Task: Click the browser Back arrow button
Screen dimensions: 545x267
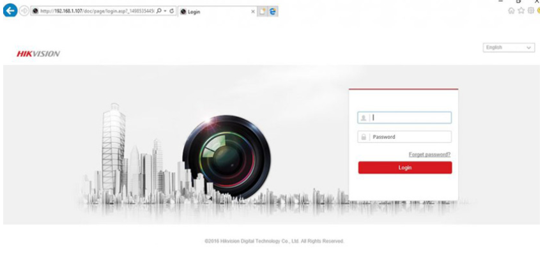Action: (x=9, y=11)
